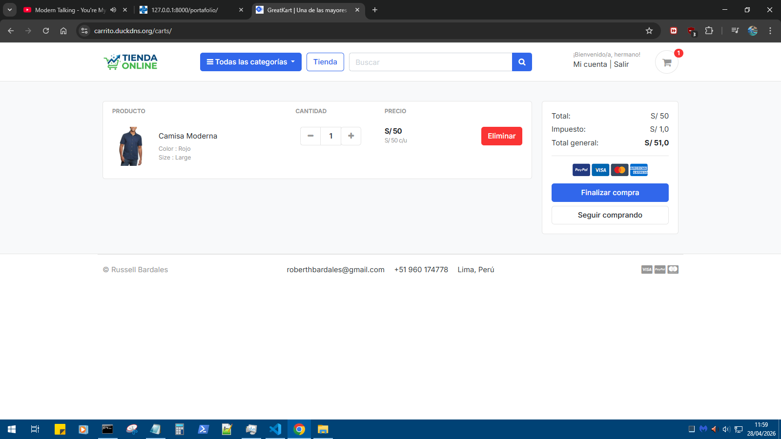Viewport: 781px width, 439px height.
Task: Switch to Modern Talking YouTube tab
Action: tap(70, 10)
